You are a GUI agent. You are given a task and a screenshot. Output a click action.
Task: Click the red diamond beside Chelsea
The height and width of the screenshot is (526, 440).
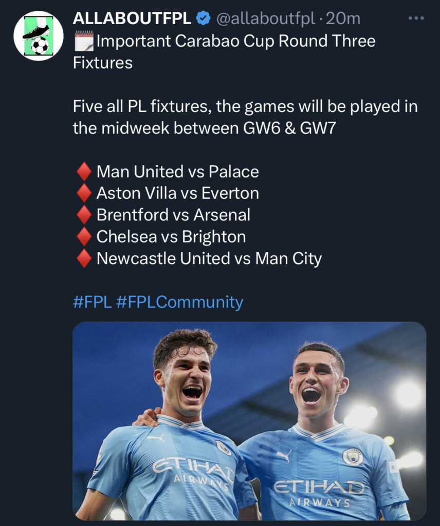click(x=83, y=236)
